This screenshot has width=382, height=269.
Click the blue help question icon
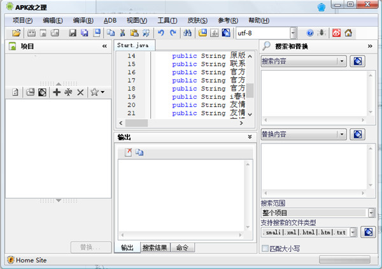[310, 33]
